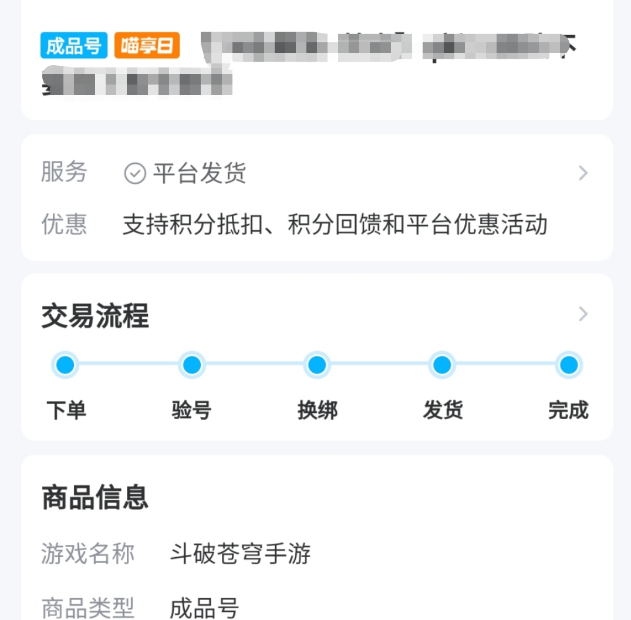Tap the 下单 step label
The image size is (631, 620).
pyautogui.click(x=66, y=410)
